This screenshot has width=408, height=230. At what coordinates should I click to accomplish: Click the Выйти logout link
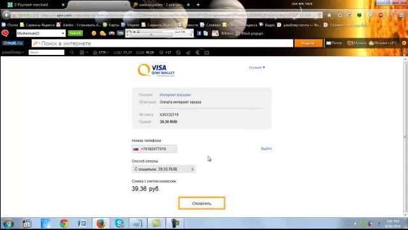pyautogui.click(x=266, y=149)
